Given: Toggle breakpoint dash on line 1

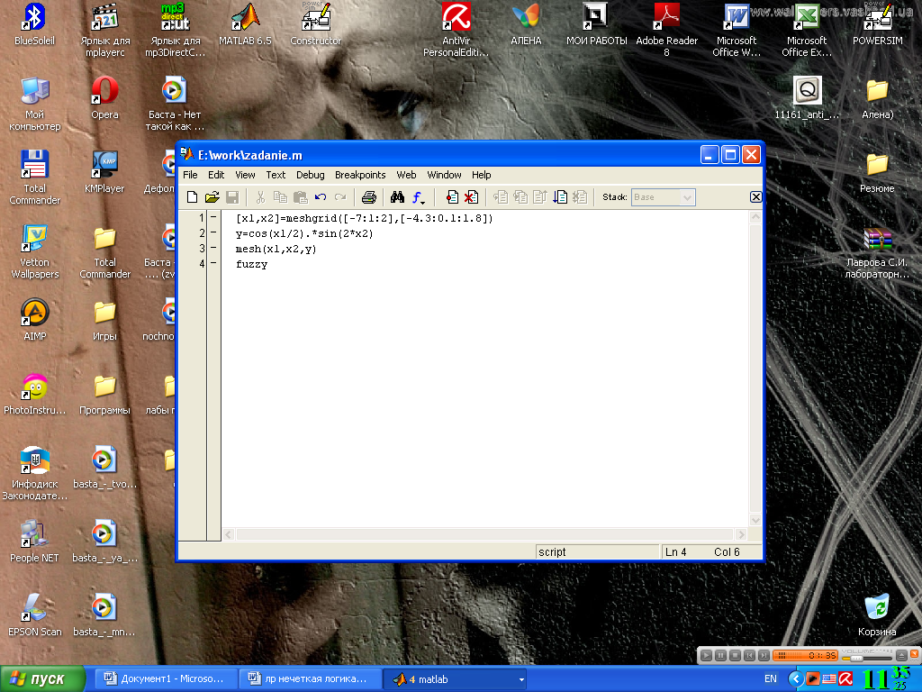Looking at the screenshot, I should click(213, 218).
